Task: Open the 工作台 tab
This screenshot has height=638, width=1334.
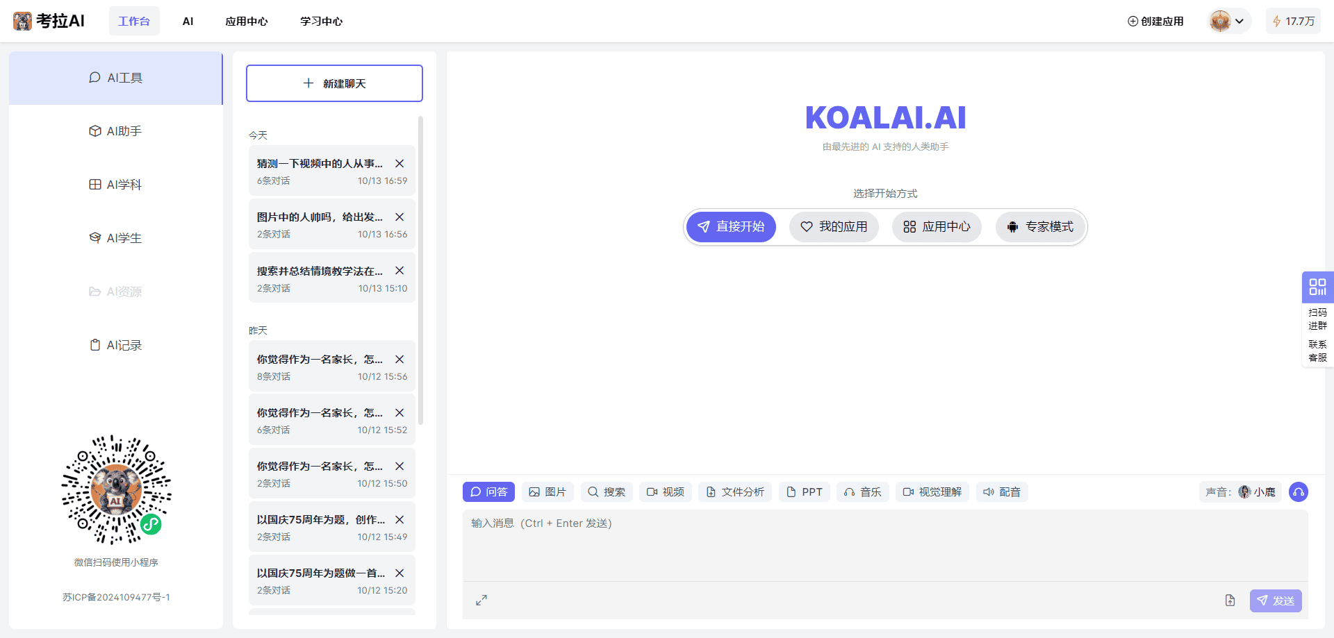Action: [134, 21]
